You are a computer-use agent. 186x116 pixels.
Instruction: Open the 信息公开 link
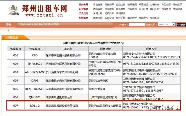[x=109, y=5]
